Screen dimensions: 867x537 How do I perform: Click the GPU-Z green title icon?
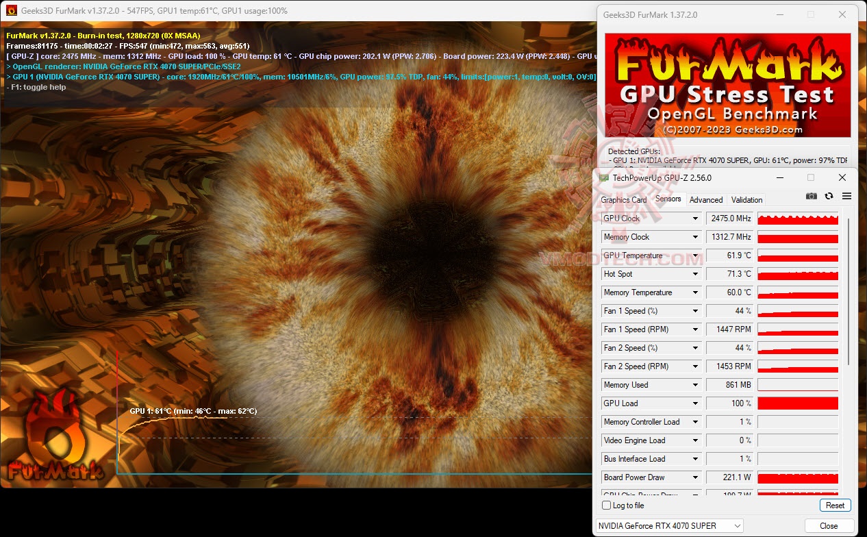click(604, 177)
